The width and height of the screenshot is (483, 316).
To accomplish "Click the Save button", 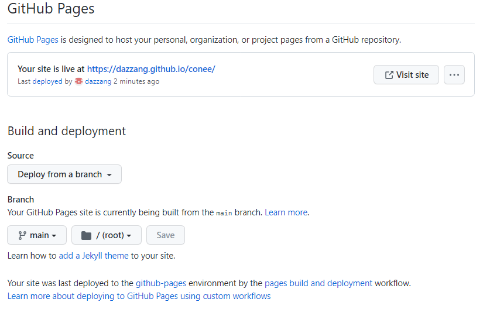I will click(x=166, y=235).
